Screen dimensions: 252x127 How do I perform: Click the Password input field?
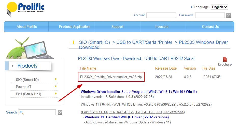pos(210,15)
